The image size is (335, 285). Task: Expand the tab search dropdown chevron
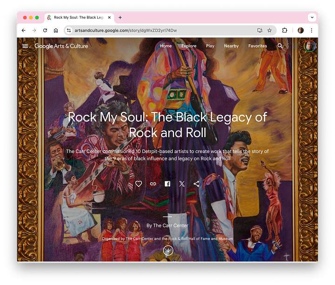coord(312,18)
